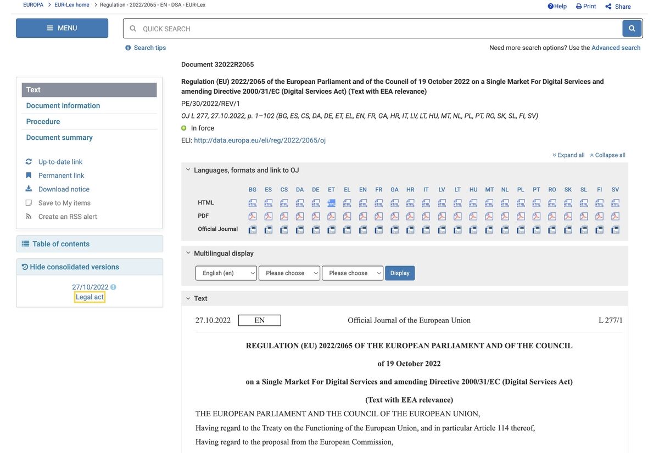Screen dimensions: 659x453
Task: Open the English HTML version icon
Action: click(x=363, y=203)
